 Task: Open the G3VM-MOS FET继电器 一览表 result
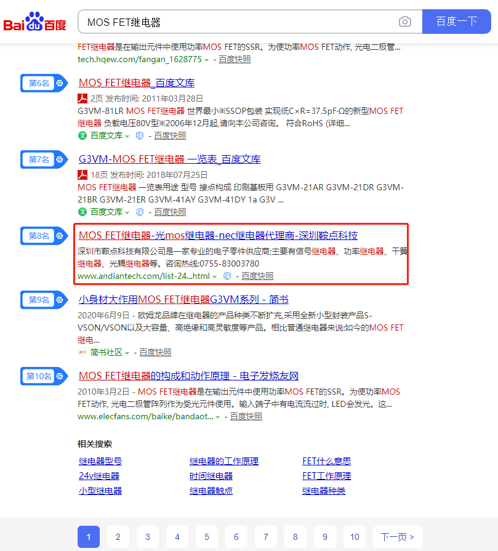[170, 159]
